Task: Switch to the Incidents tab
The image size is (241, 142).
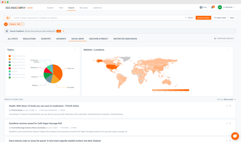Action: (x=61, y=39)
